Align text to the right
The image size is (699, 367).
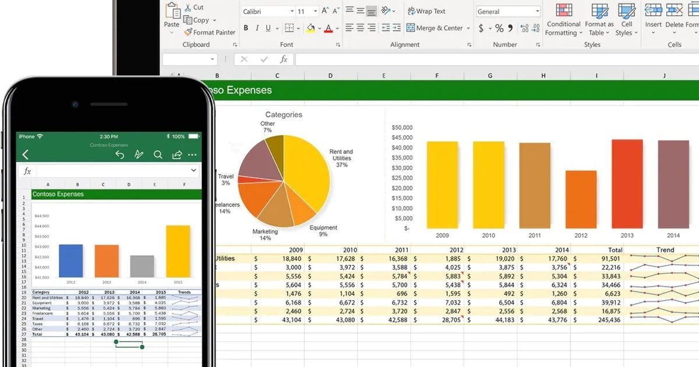[372, 28]
